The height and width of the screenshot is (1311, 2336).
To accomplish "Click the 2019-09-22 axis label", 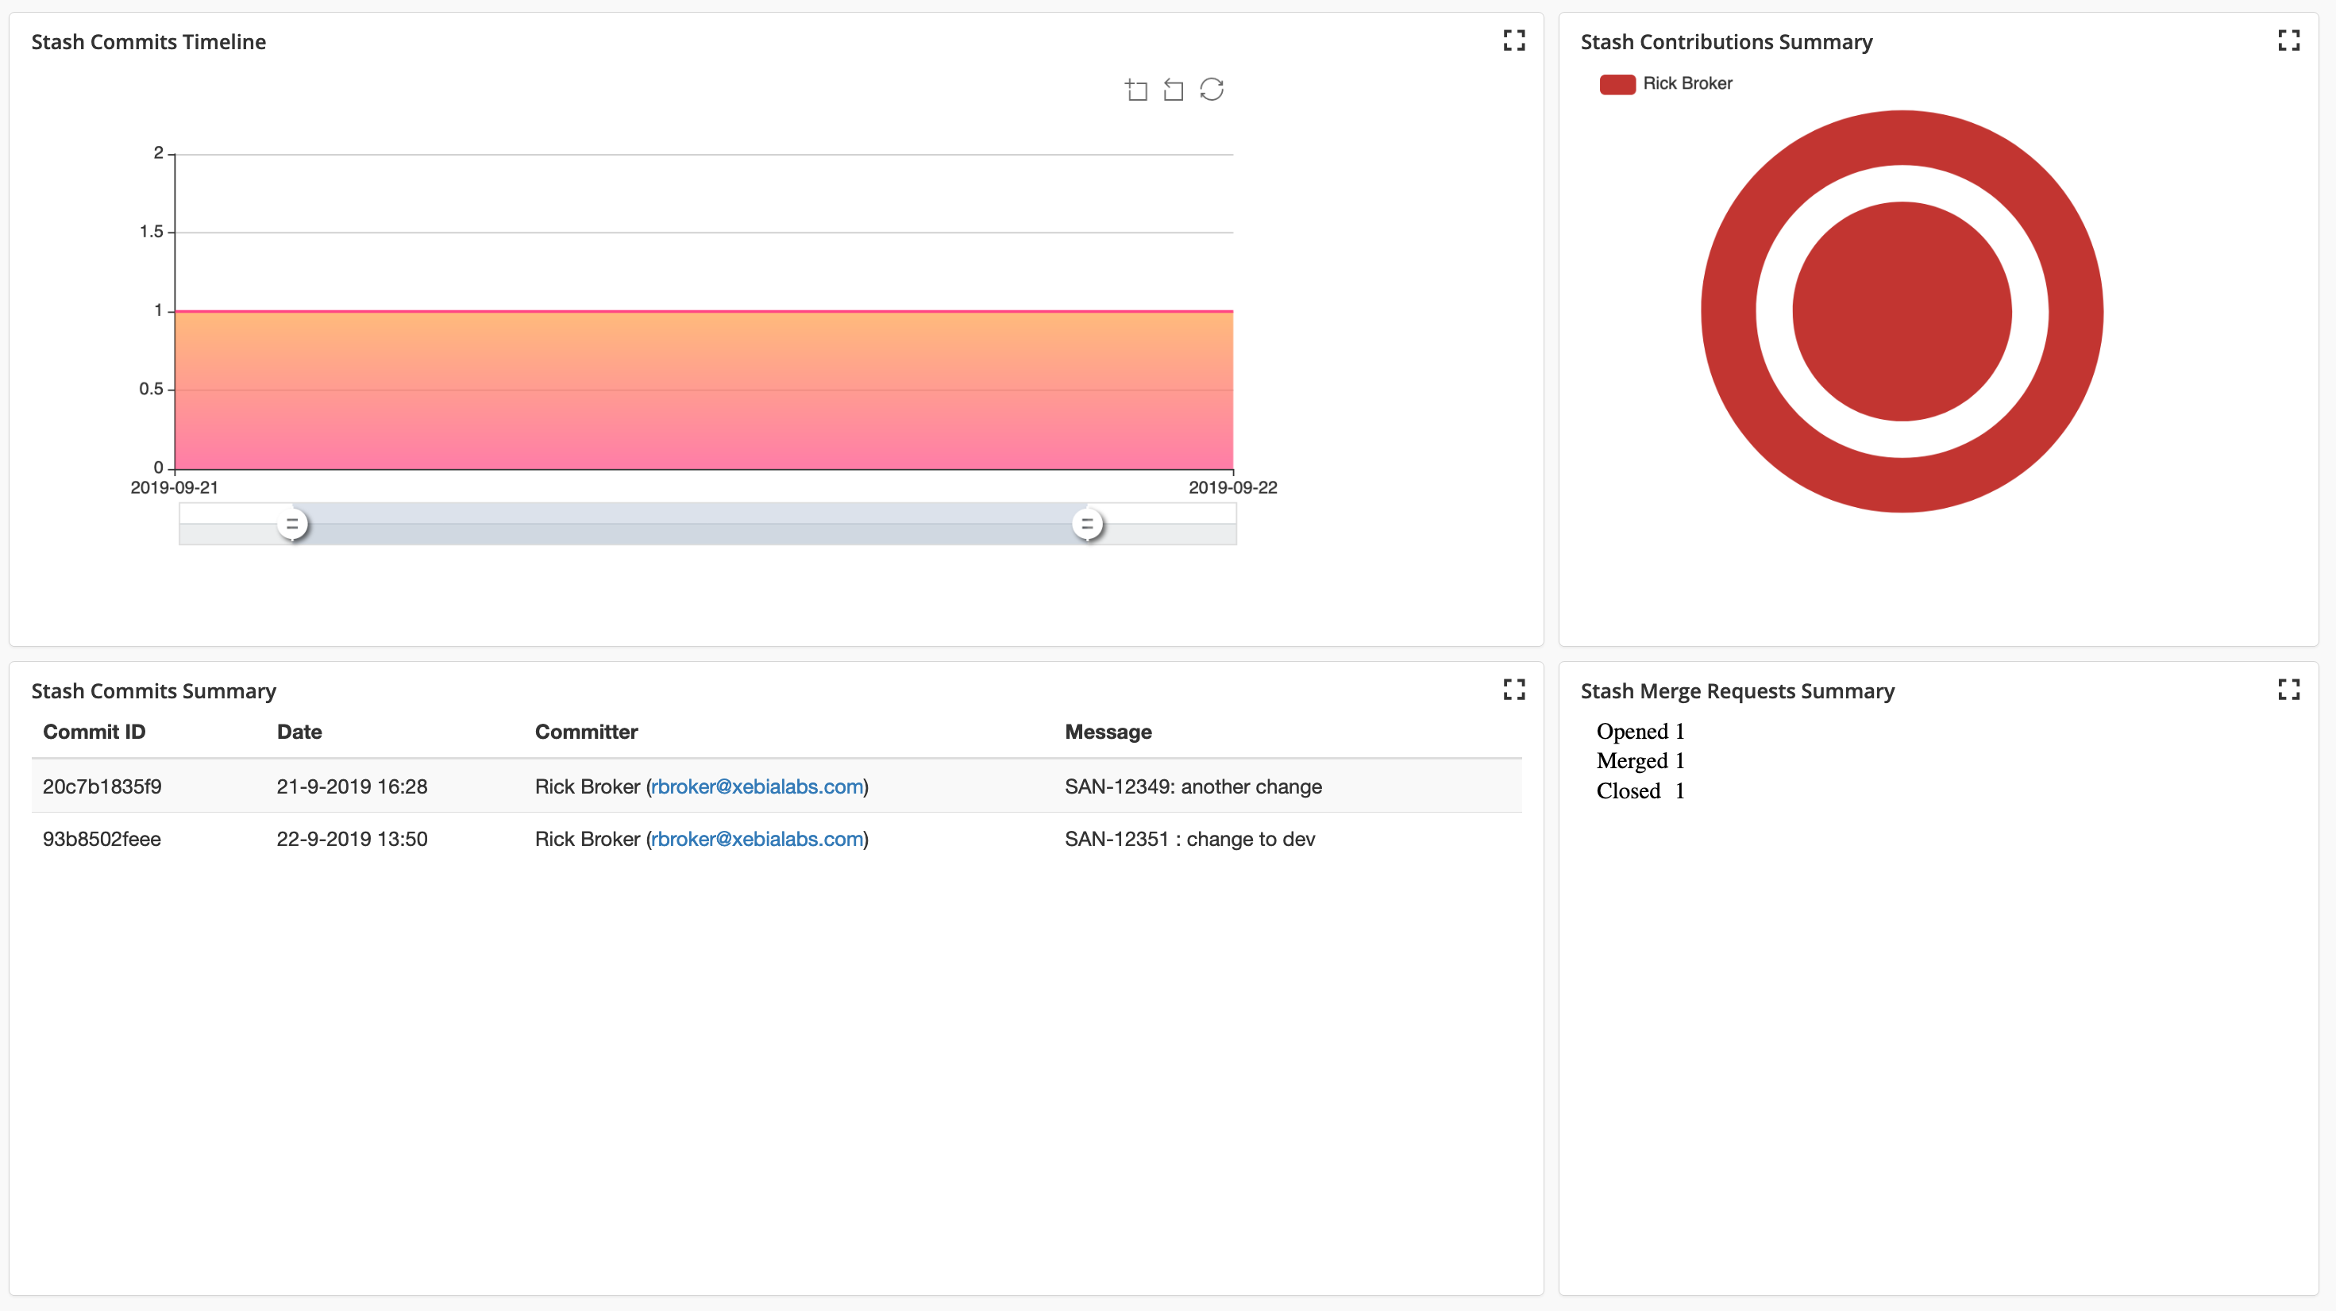I will (x=1232, y=487).
